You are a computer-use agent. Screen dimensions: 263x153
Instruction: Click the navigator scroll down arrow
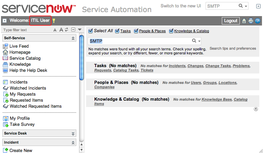81,150
